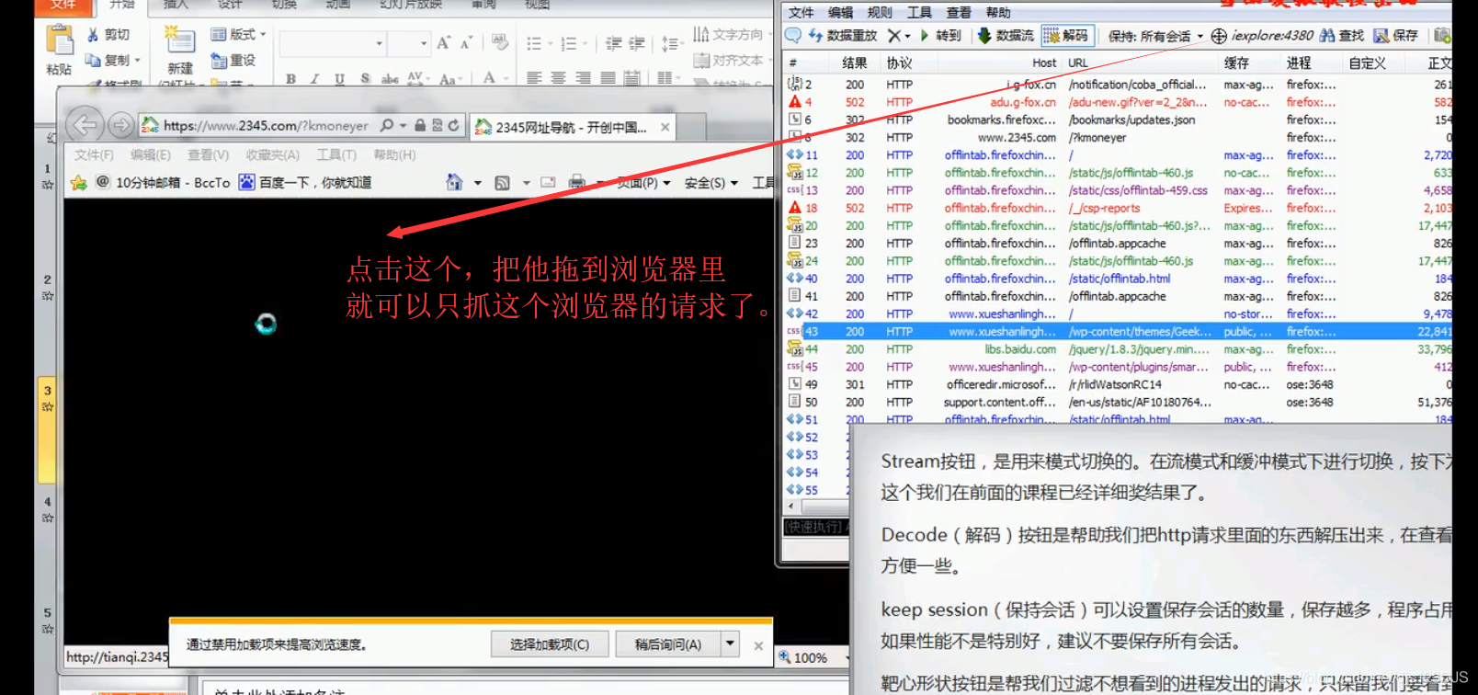Open the 10分钟邮箱 - BccTo favorites link
This screenshot has height=695, width=1478.
click(x=163, y=182)
